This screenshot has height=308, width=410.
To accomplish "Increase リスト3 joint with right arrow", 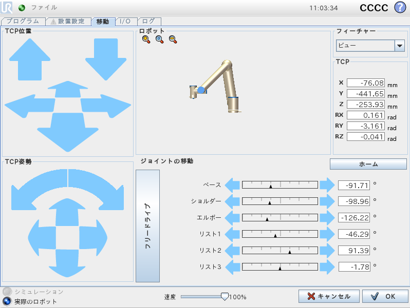I will click(327, 267).
